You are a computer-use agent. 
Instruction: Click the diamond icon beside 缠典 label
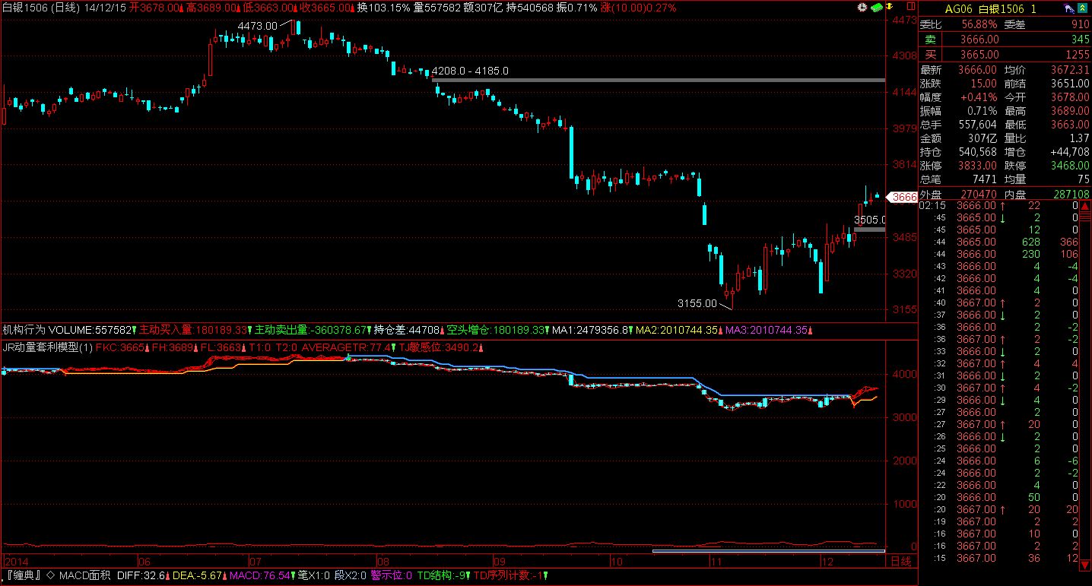point(50,575)
